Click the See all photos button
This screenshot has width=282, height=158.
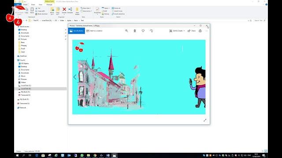tap(76, 31)
